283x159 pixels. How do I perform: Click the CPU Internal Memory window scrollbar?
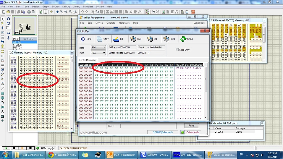[264, 43]
